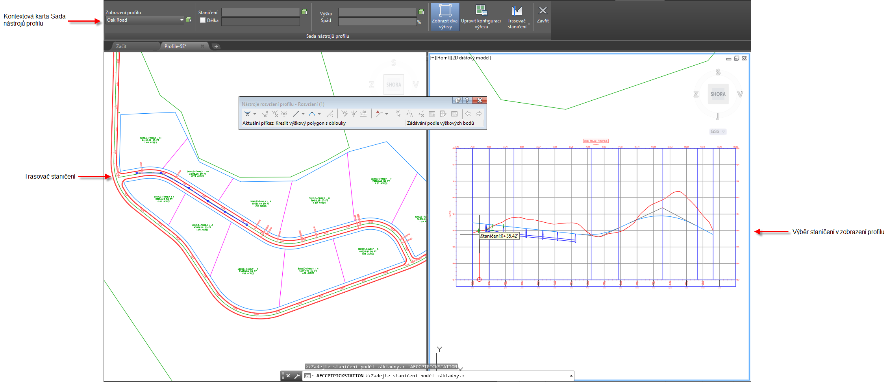The width and height of the screenshot is (889, 382).
Task: Click the pick profile view icon beside Oak Road
Action: point(189,20)
